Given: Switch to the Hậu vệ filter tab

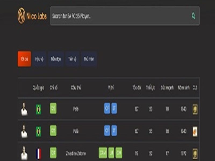Looking at the screenshot, I should click(x=39, y=59).
